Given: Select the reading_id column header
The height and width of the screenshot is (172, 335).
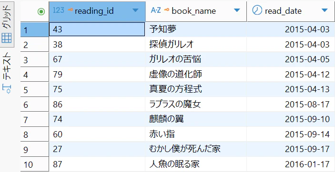Looking at the screenshot, I should tap(97, 11).
